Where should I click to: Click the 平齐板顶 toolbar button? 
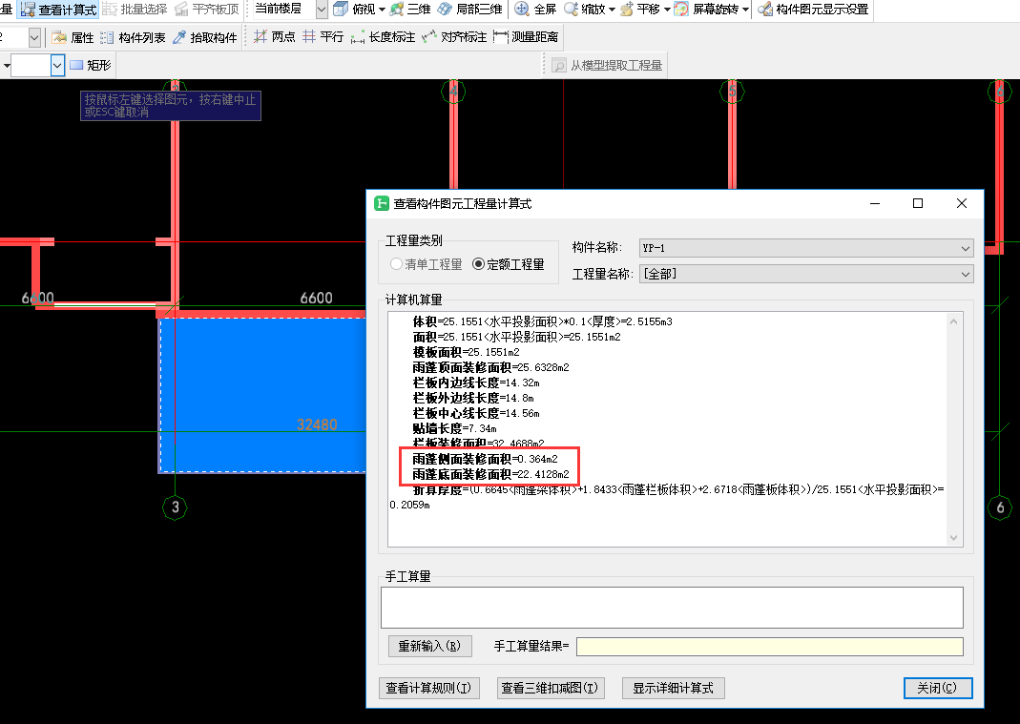(x=207, y=10)
